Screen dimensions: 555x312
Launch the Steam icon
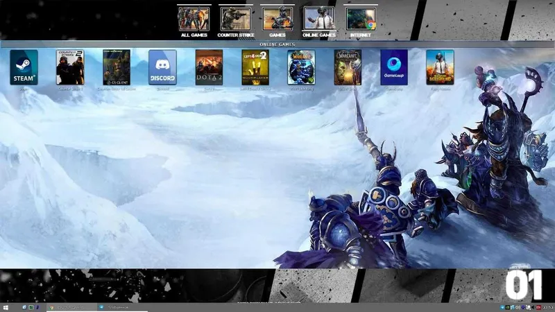pyautogui.click(x=24, y=67)
